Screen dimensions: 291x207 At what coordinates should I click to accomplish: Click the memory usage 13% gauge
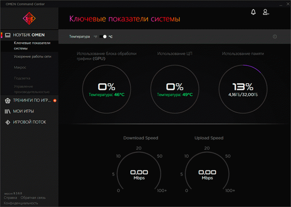[x=243, y=89]
